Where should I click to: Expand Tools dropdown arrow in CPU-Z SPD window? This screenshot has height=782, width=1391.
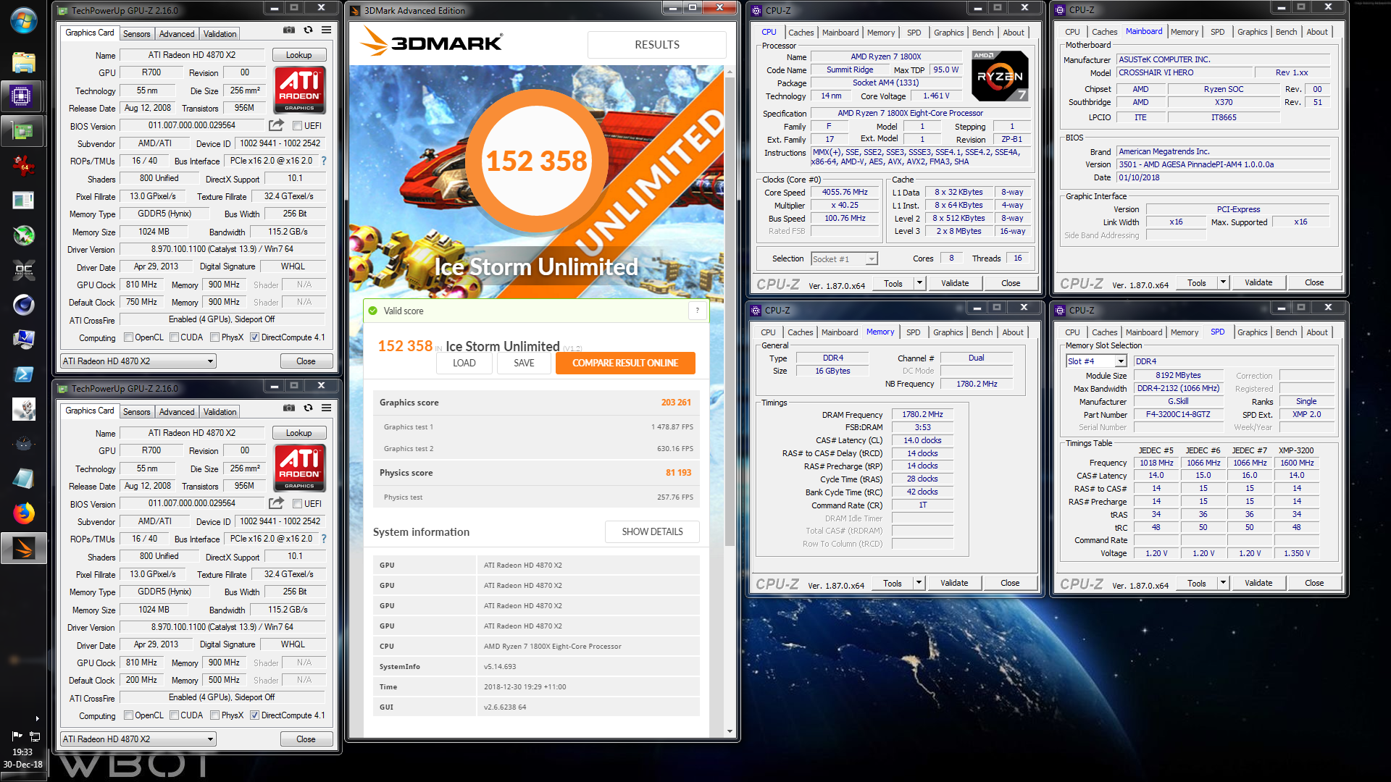[x=1223, y=583]
